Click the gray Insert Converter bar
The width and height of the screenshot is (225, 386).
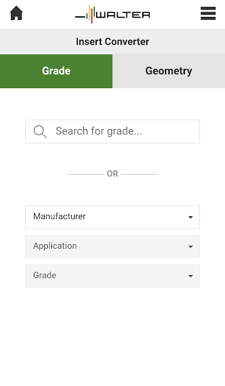(x=112, y=41)
